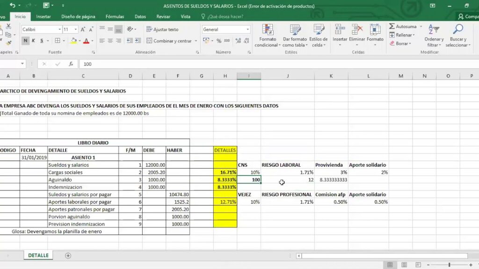
Task: Switch to Revisar tab
Action: [163, 16]
